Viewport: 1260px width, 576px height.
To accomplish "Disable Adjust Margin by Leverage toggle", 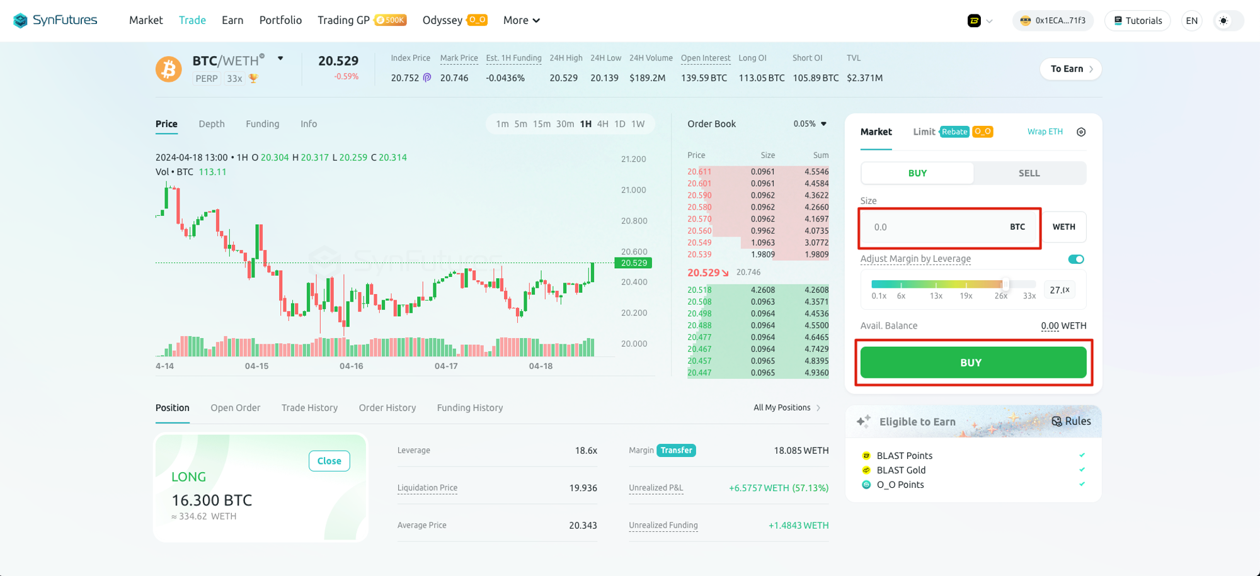I will tap(1076, 259).
